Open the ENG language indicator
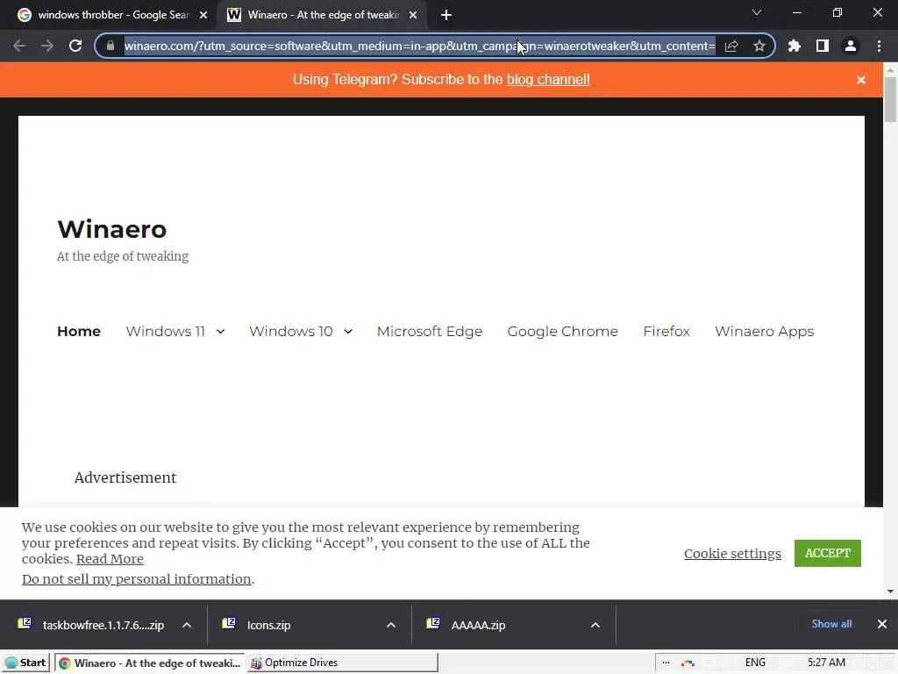Viewport: 898px width, 674px height. pos(755,663)
